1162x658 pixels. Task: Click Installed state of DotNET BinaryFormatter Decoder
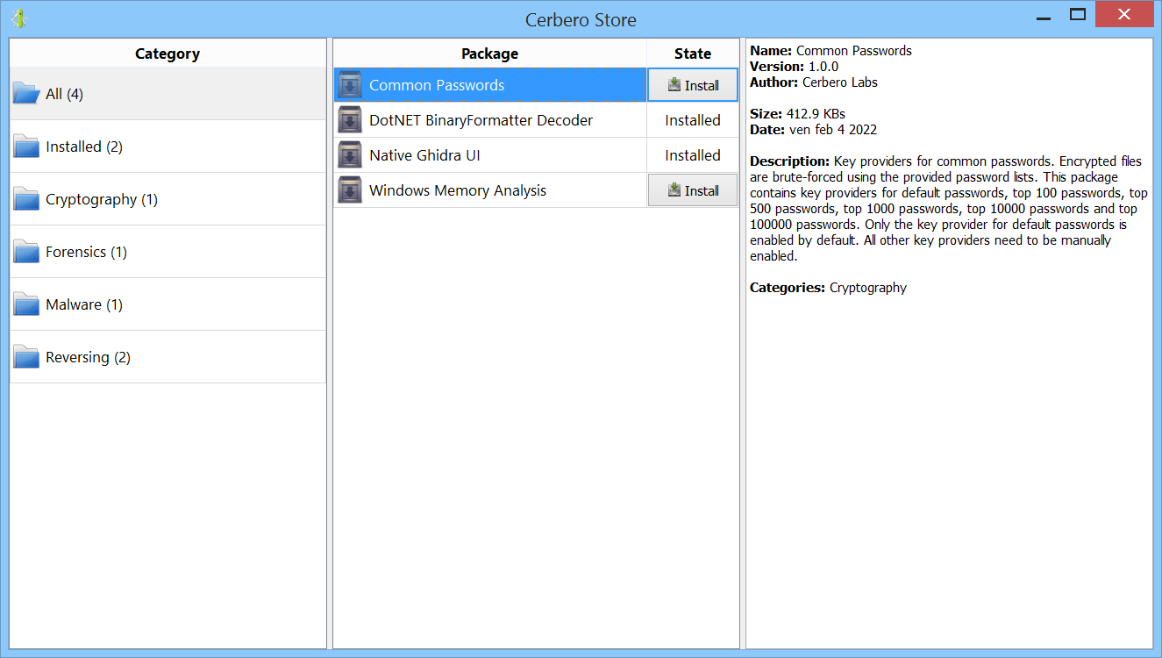pyautogui.click(x=693, y=120)
